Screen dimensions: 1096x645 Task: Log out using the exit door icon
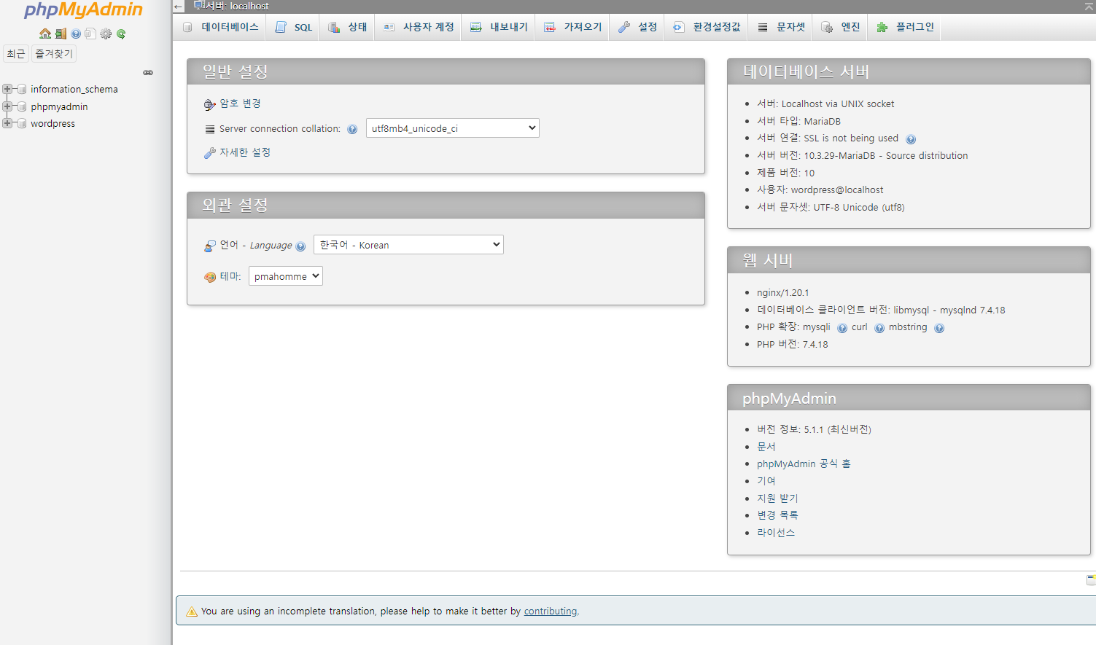(61, 34)
